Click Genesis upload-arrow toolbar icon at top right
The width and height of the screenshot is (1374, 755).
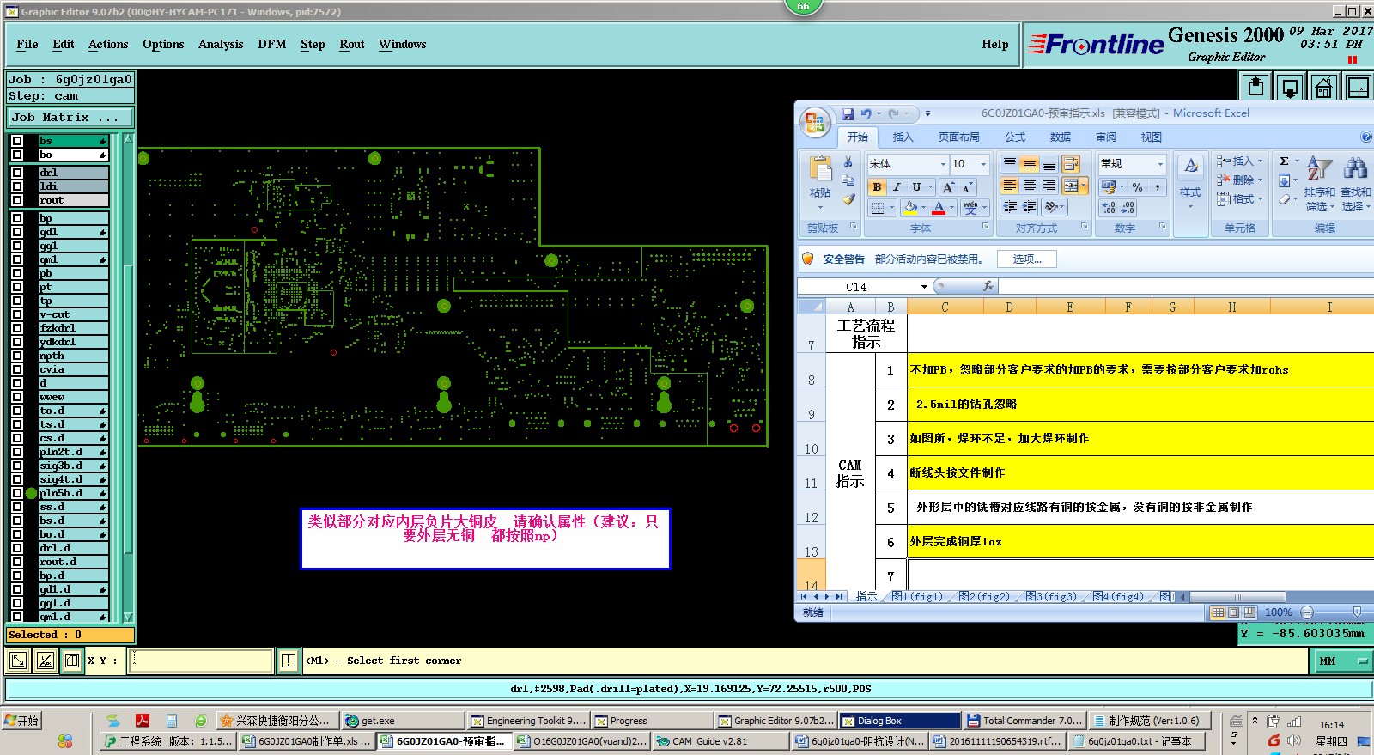pos(1255,87)
